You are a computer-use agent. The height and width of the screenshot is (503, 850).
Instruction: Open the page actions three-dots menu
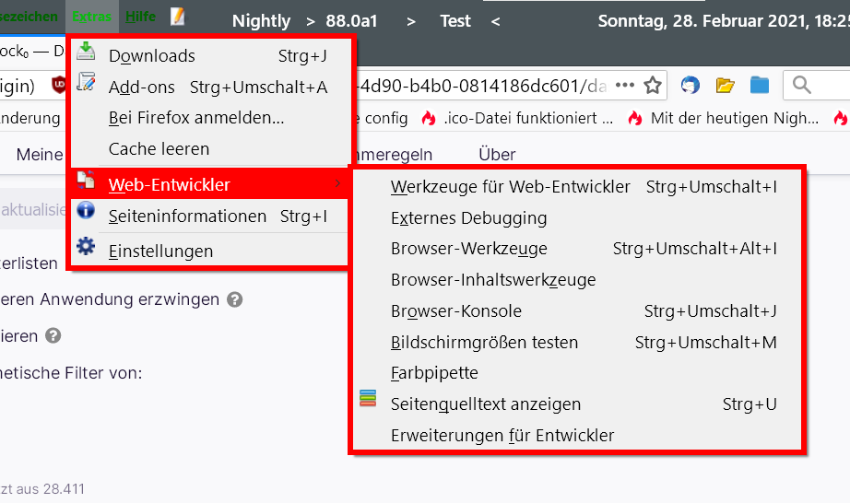pos(625,86)
